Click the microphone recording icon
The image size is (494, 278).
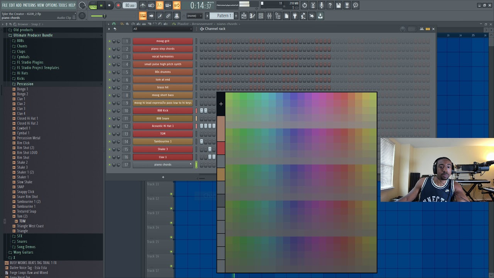coord(321,5)
